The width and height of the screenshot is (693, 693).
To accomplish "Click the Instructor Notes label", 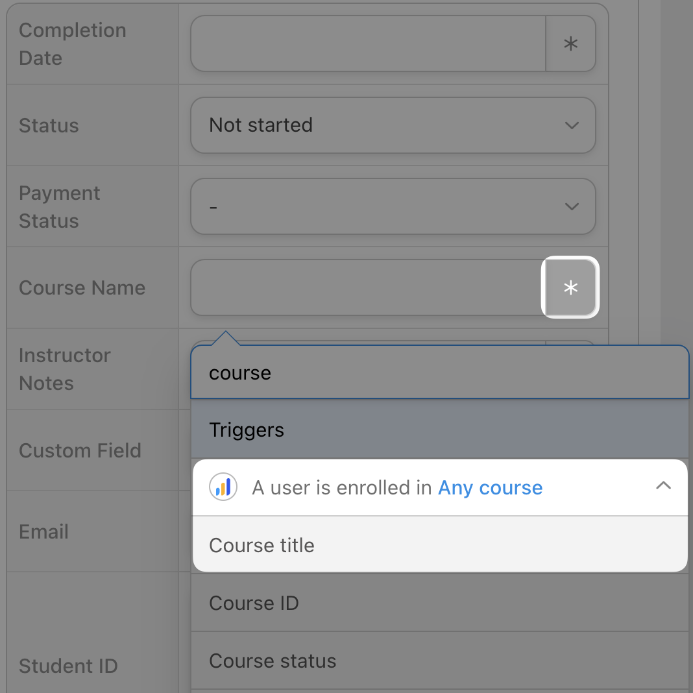I will 64,369.
